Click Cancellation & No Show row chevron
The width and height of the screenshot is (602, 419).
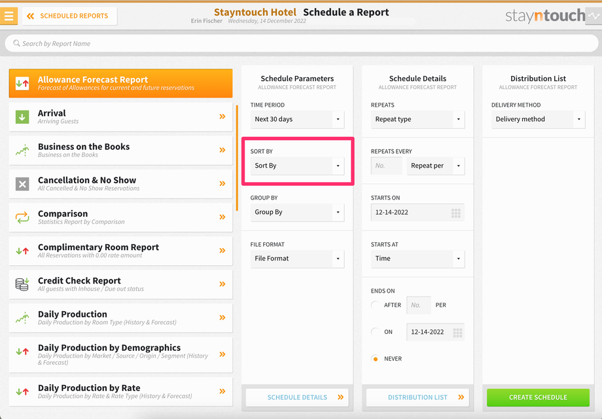(x=222, y=183)
